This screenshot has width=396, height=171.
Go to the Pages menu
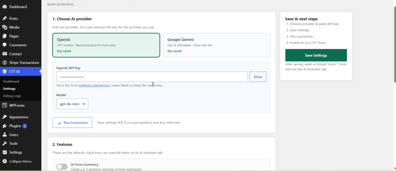click(x=14, y=36)
